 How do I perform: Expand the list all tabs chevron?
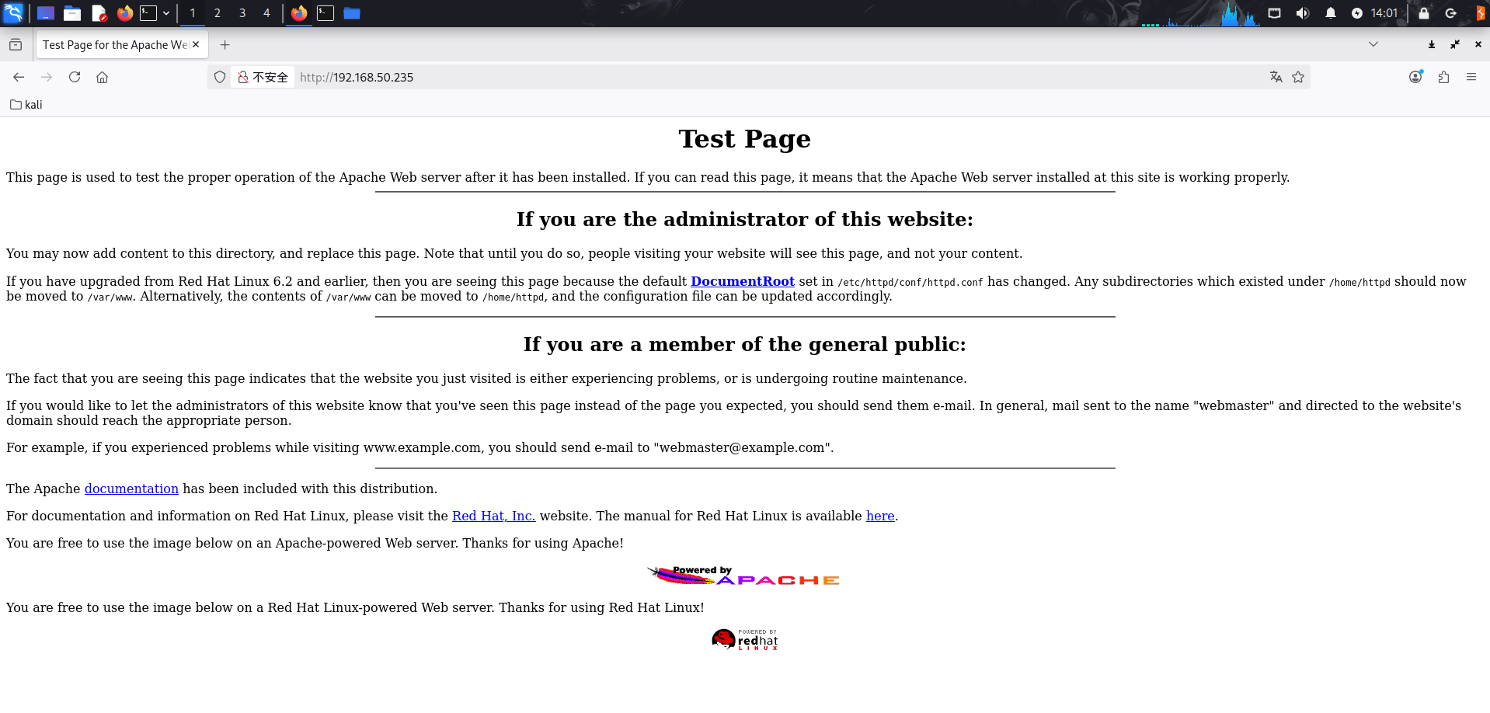tap(1373, 44)
